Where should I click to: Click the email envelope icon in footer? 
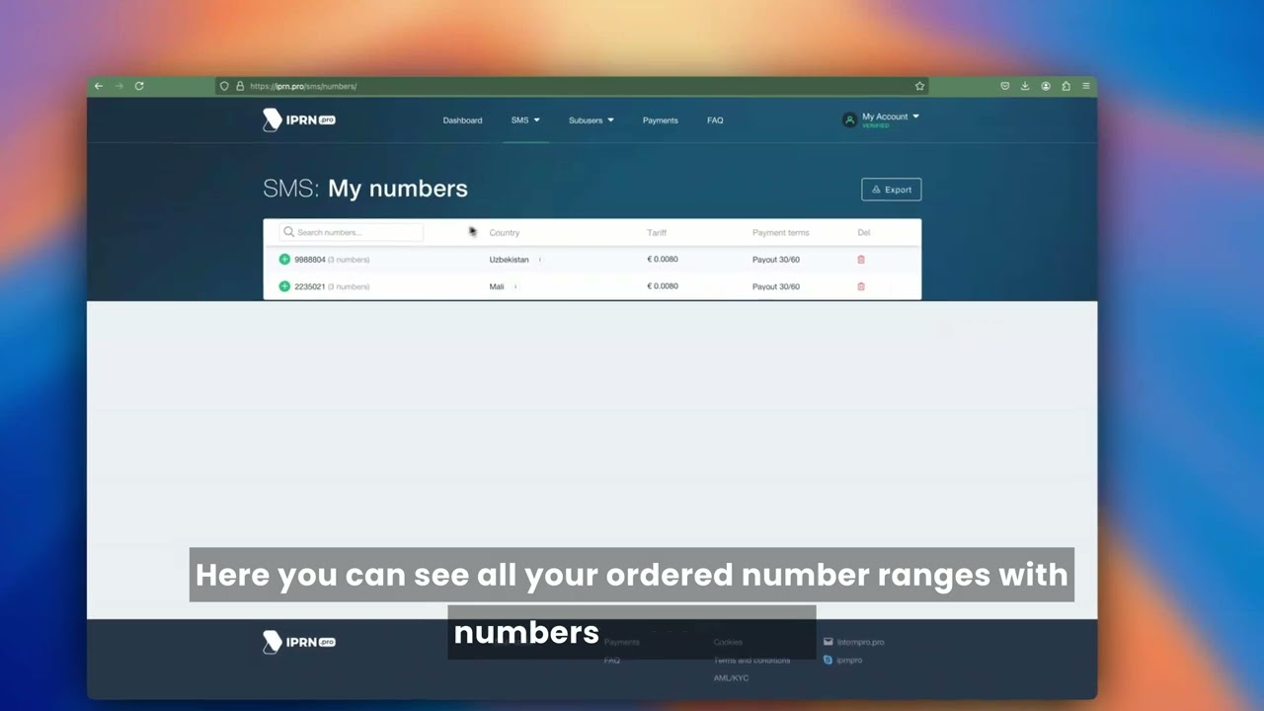pyautogui.click(x=828, y=642)
